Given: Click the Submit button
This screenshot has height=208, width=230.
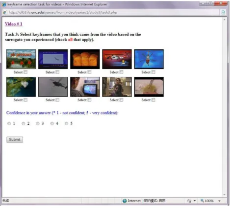Looking at the screenshot, I should [15, 139].
